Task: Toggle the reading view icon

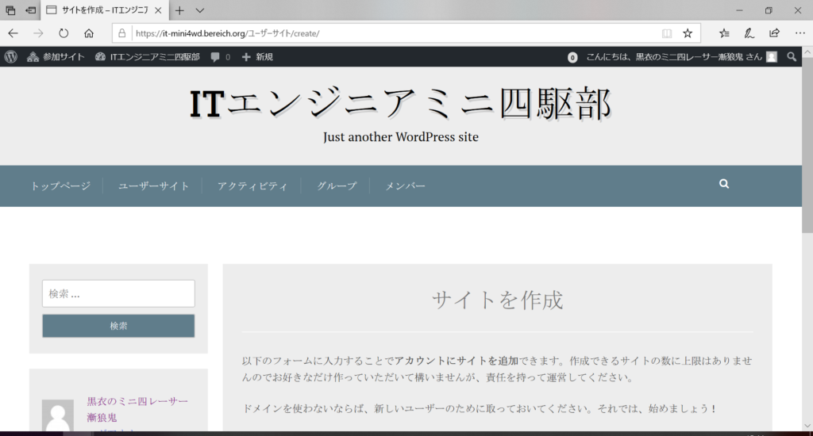Action: click(667, 33)
